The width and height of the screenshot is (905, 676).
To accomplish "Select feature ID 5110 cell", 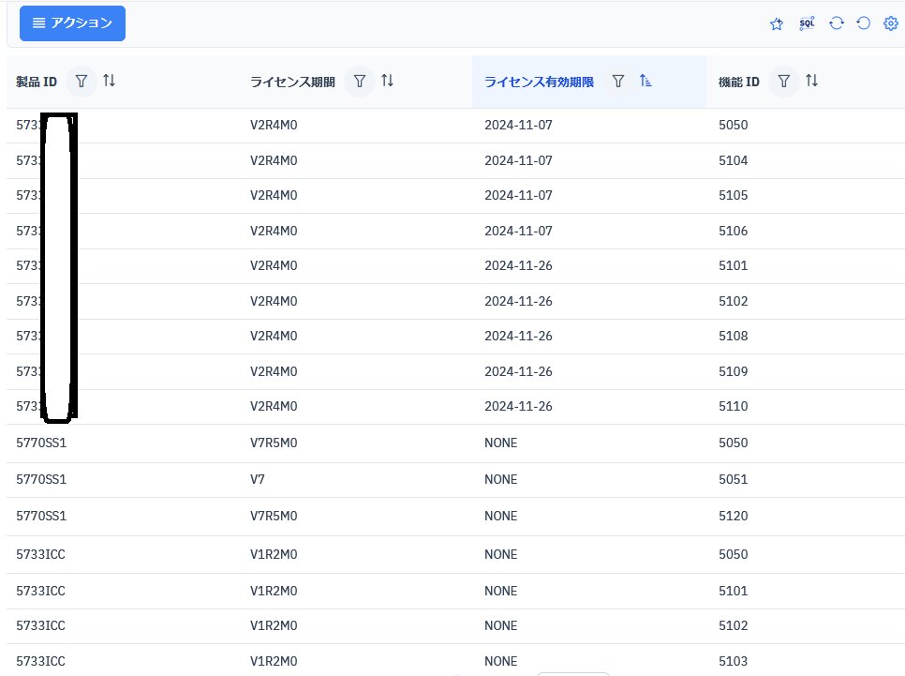I will click(733, 407).
